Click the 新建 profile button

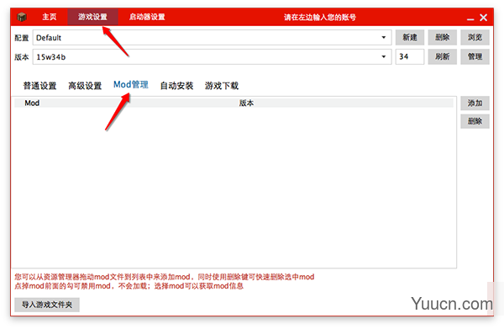click(x=410, y=37)
